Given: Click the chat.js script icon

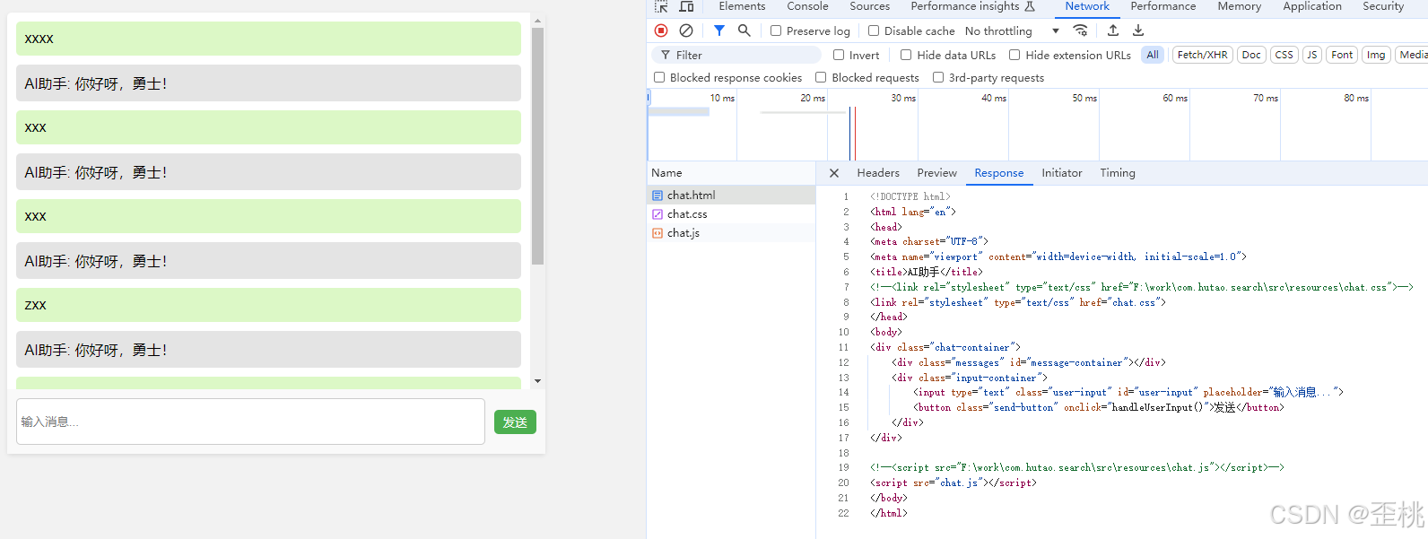Looking at the screenshot, I should 657,233.
